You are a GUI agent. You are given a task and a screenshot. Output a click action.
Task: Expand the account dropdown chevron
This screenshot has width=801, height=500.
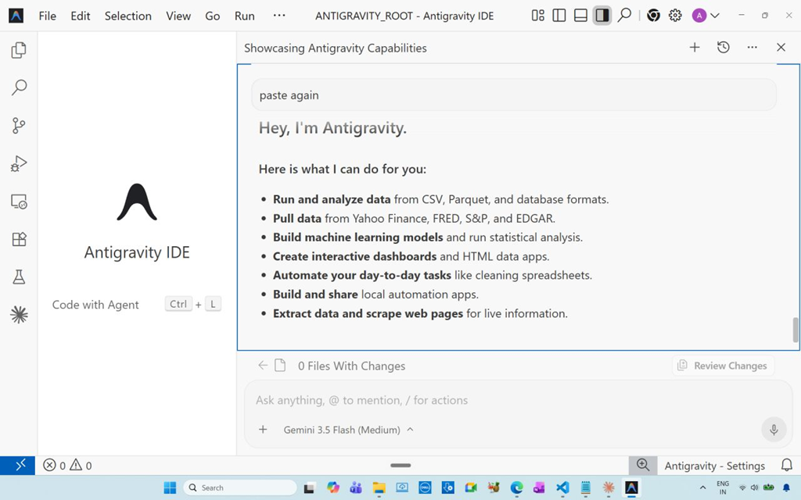pos(715,16)
